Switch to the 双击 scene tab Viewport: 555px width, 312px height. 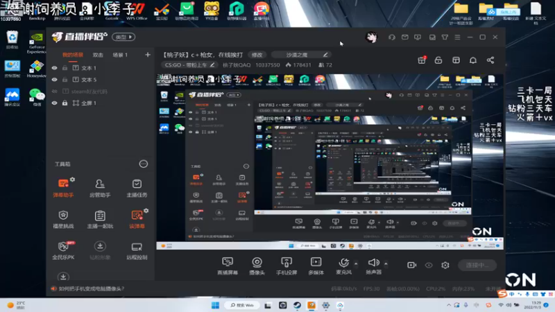click(98, 55)
